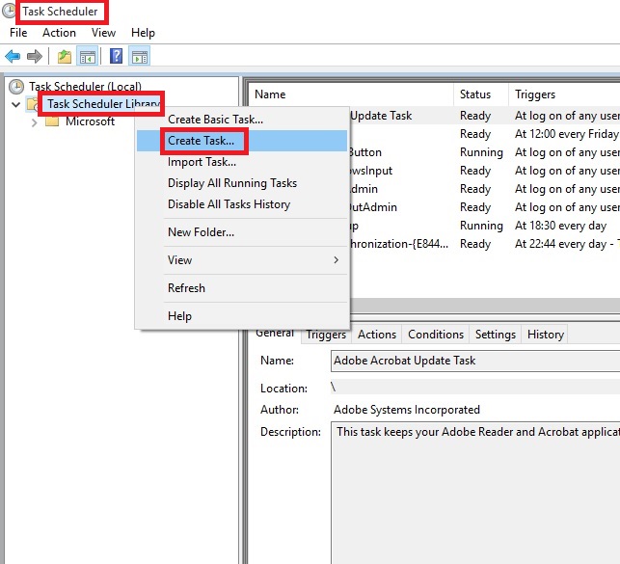Click the blue Help question mark icon
Viewport: 620px width, 564px height.
coord(116,56)
